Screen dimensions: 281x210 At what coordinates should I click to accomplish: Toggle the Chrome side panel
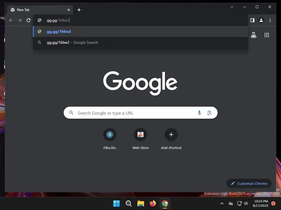click(x=252, y=20)
